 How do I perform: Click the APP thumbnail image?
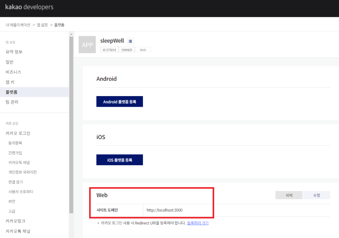pyautogui.click(x=87, y=45)
